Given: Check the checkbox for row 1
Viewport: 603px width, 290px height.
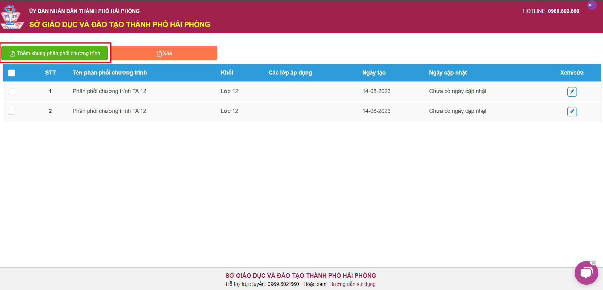Looking at the screenshot, I should pos(12,92).
